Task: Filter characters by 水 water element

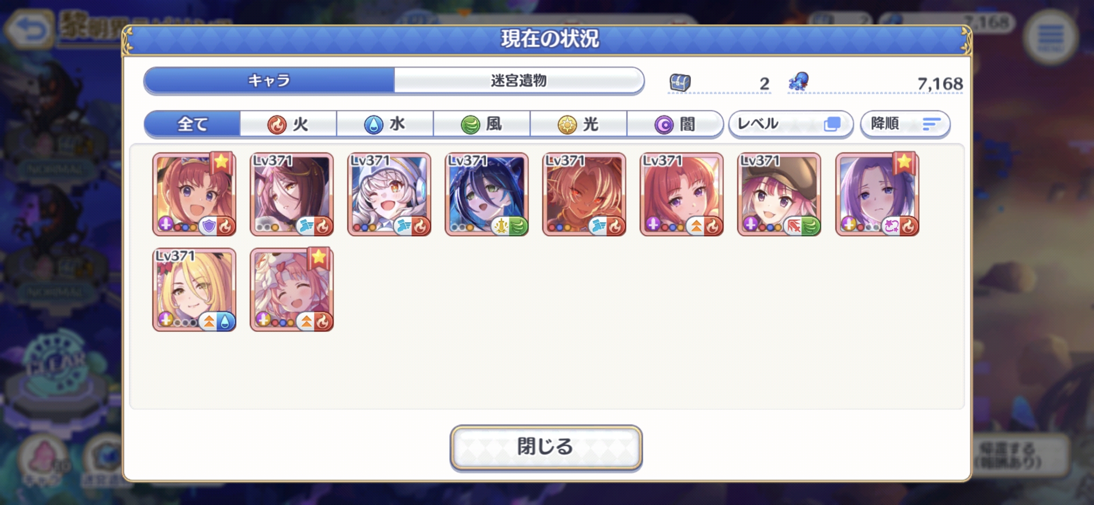Action: (385, 124)
